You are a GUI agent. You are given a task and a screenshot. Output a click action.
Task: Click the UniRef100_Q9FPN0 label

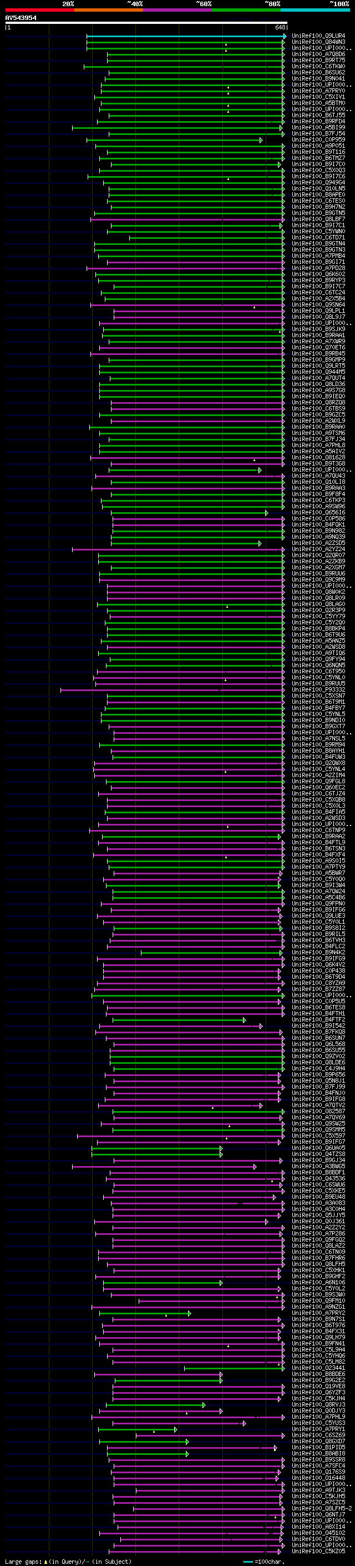click(x=318, y=903)
